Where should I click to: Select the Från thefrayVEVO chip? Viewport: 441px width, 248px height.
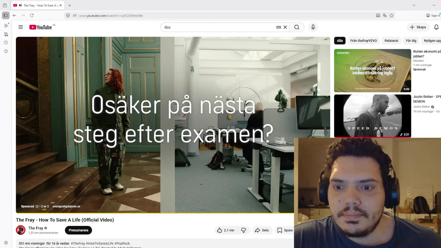[363, 41]
